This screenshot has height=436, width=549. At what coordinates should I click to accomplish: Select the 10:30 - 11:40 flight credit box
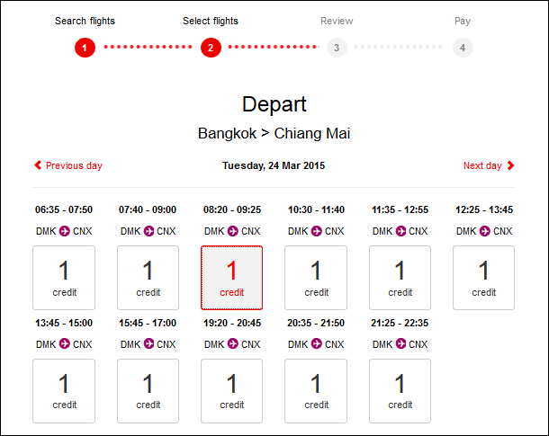click(316, 278)
